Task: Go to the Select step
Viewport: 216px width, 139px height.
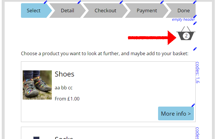Action: click(x=33, y=11)
